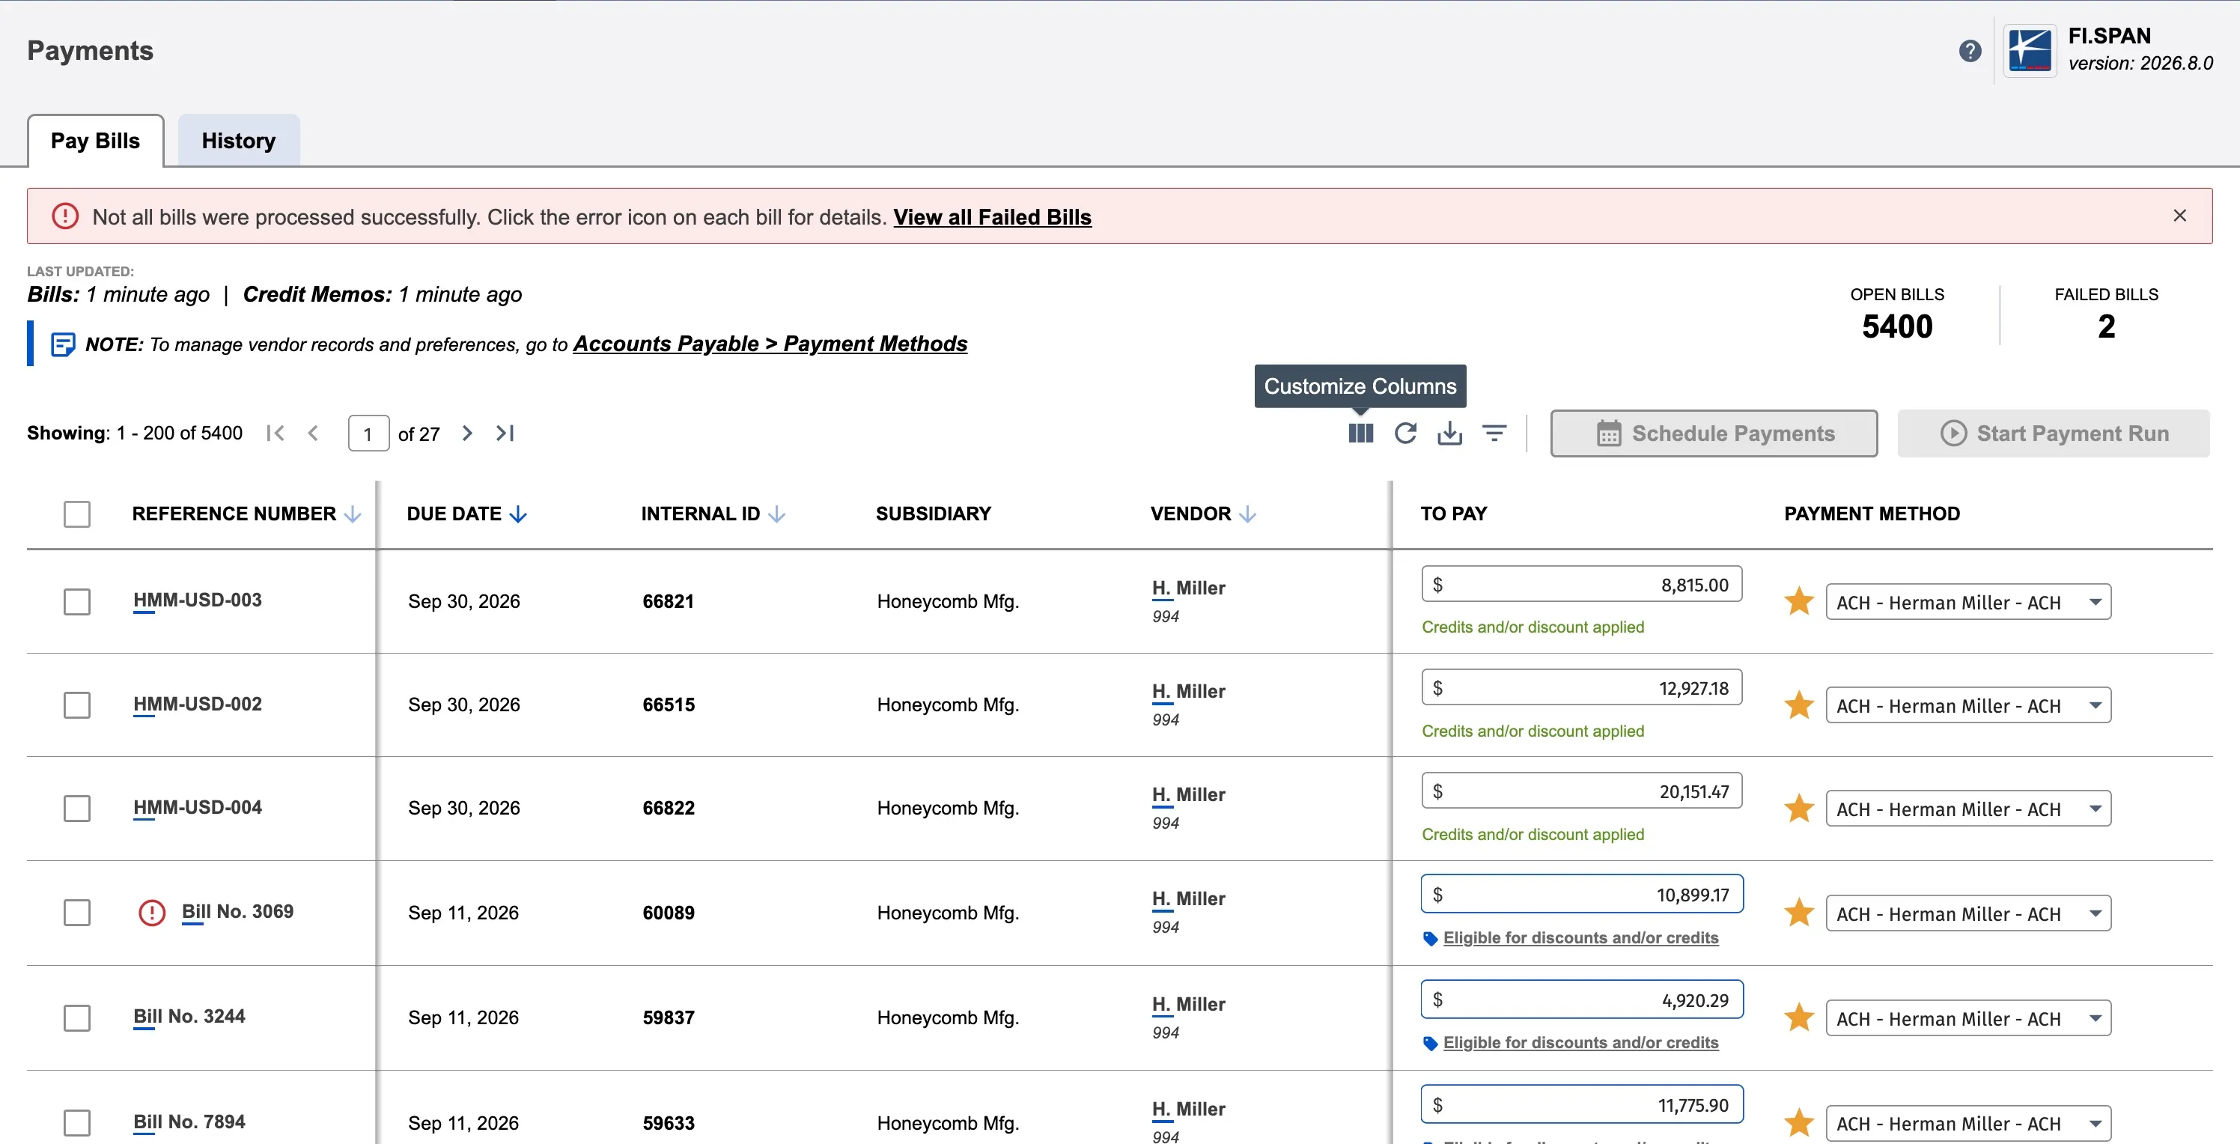This screenshot has width=2240, height=1144.
Task: Dismiss the failed bills error banner
Action: (2179, 216)
